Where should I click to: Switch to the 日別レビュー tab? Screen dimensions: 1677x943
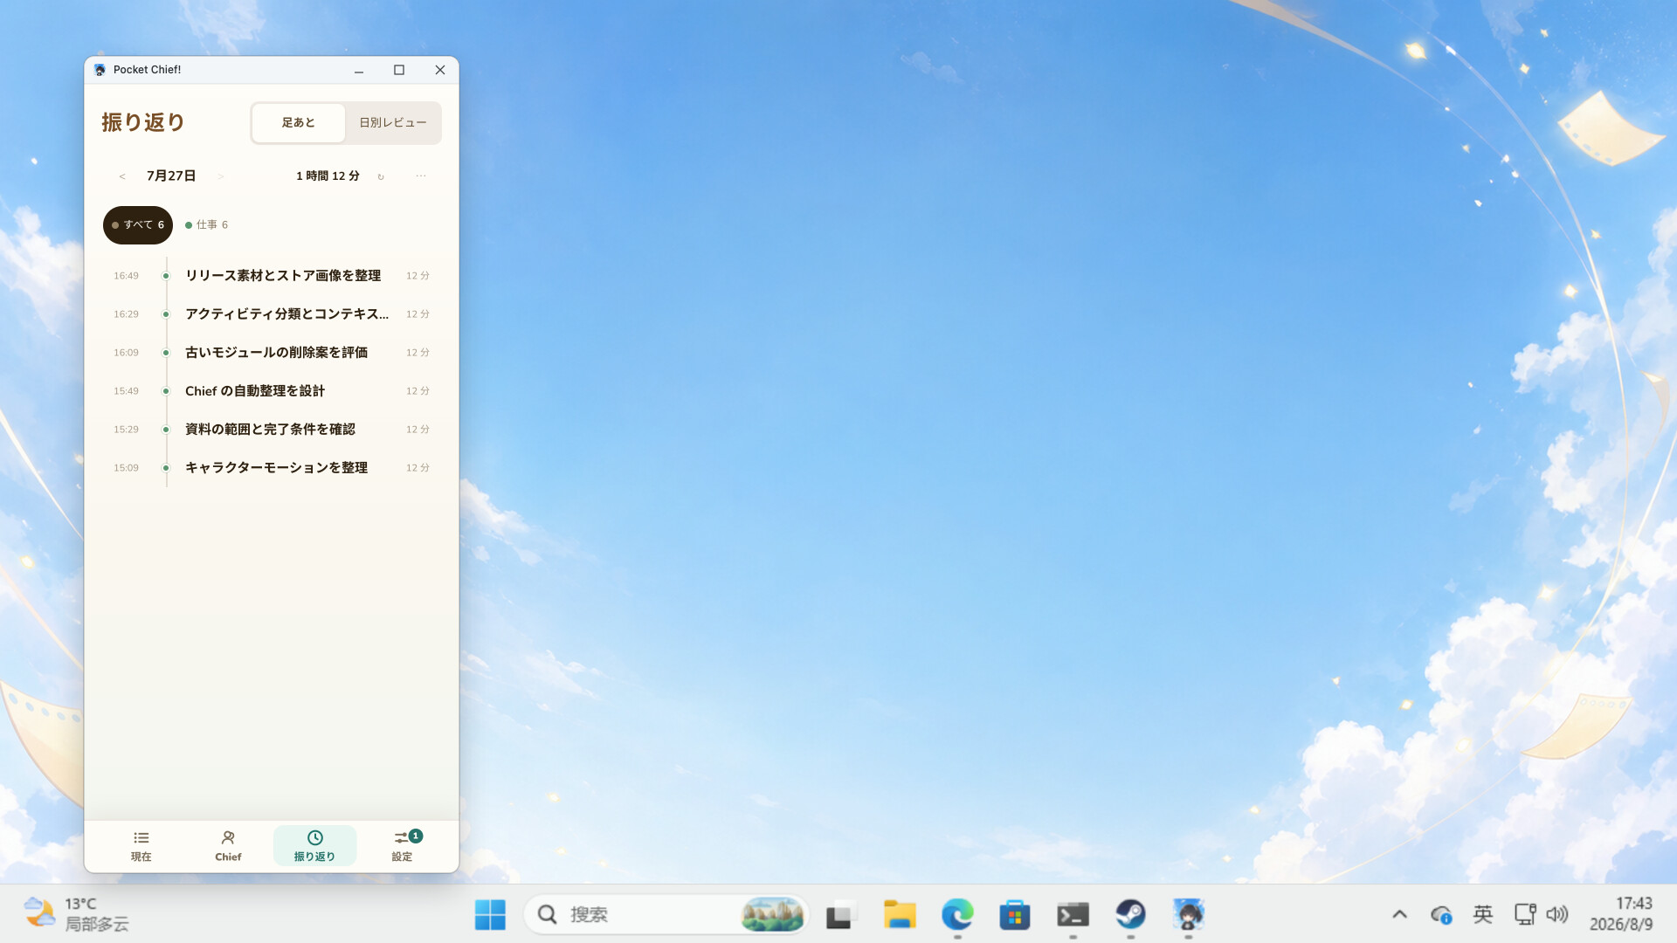click(x=393, y=123)
